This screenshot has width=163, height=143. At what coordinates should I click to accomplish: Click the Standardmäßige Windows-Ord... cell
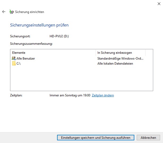[x=120, y=59]
